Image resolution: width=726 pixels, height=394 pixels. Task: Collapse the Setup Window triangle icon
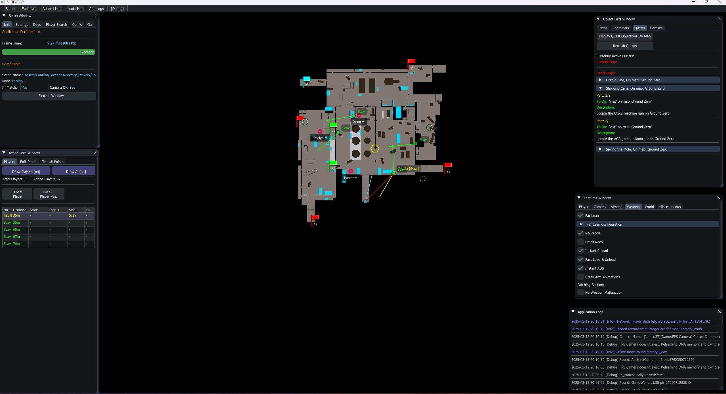[x=4, y=16]
